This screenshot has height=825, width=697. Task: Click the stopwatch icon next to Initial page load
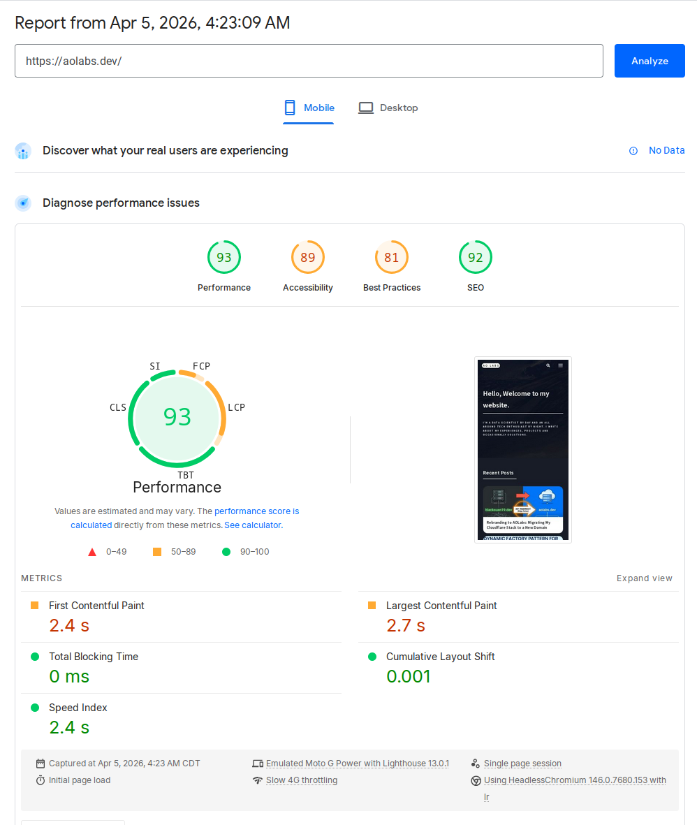pyautogui.click(x=41, y=780)
